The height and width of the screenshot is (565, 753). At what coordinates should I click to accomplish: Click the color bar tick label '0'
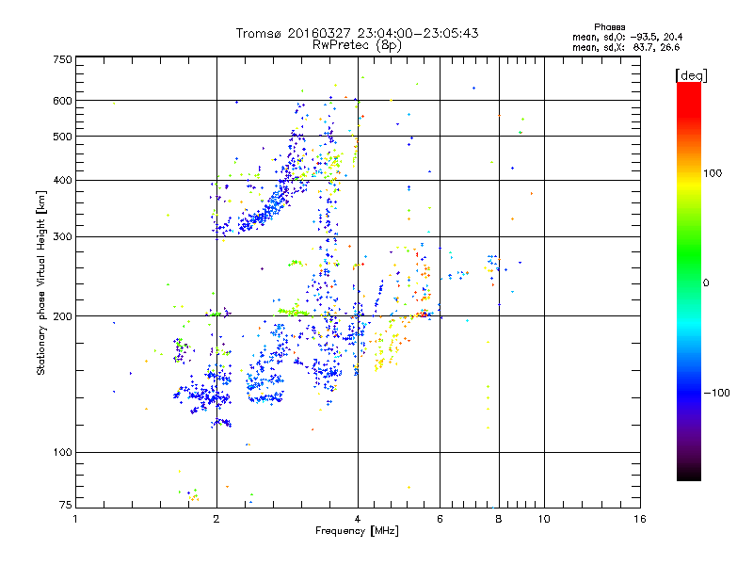point(706,283)
